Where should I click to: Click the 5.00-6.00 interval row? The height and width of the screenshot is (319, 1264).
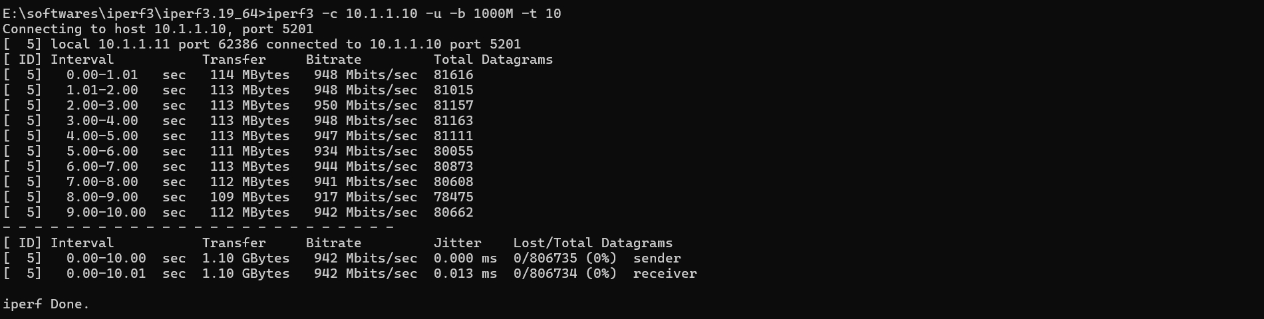click(x=238, y=151)
